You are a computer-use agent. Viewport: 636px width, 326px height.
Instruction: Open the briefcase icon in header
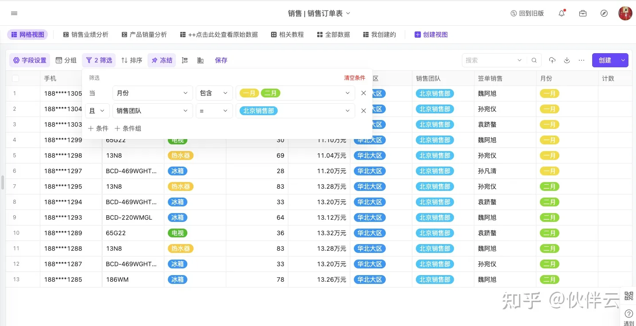583,13
